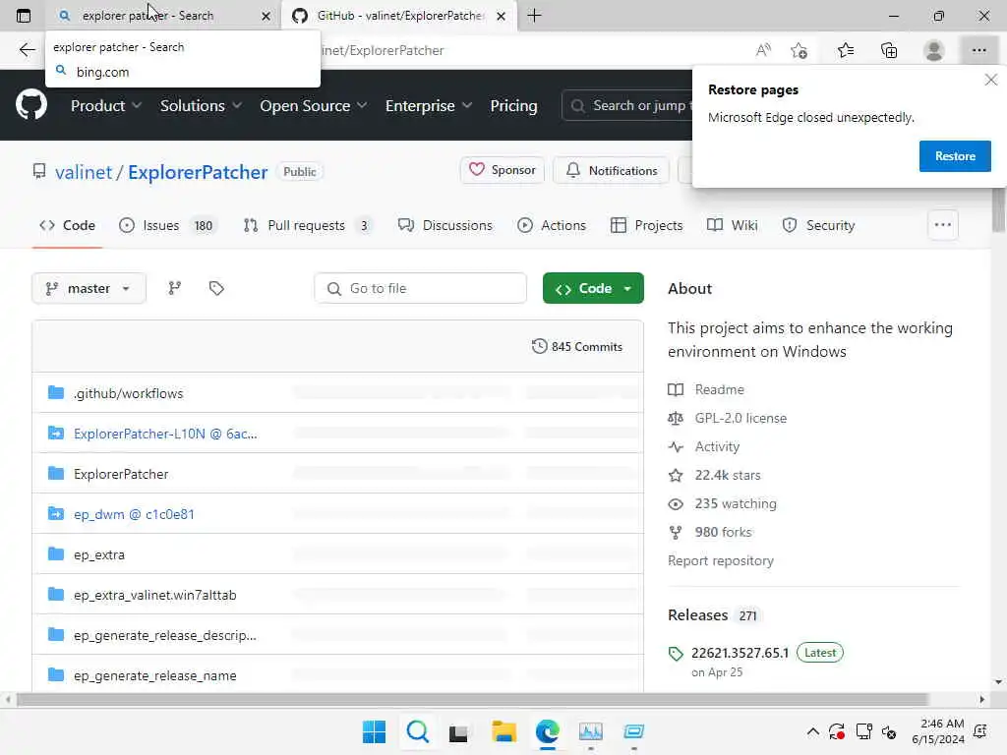Add this page to favorites star icon

(799, 50)
